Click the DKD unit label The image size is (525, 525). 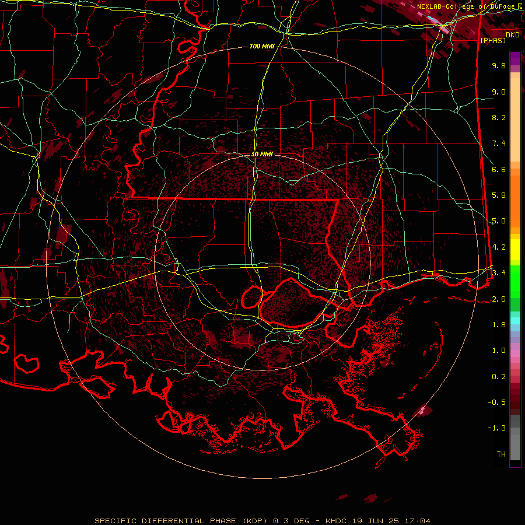pyautogui.click(x=512, y=35)
